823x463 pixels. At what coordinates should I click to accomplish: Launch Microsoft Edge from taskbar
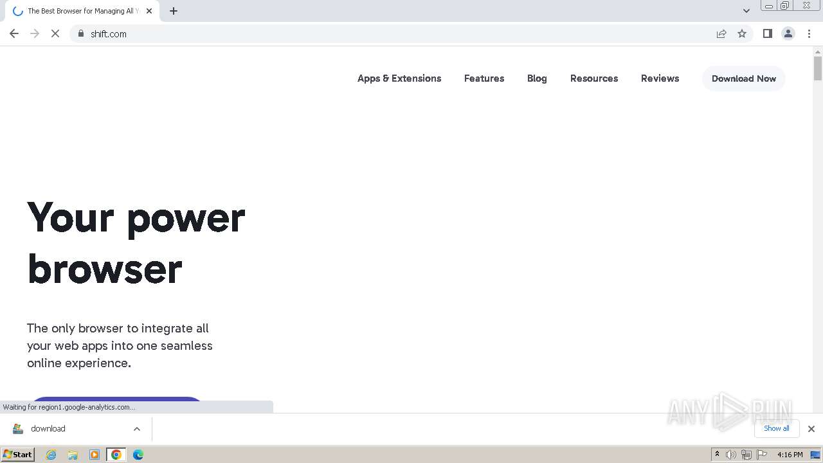pos(138,455)
